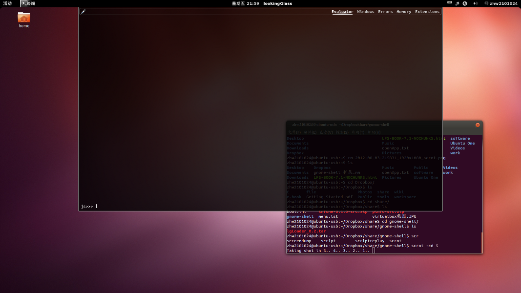This screenshot has width=521, height=293.
Task: Click 'software' in the terminal listing top row
Action: point(460,138)
